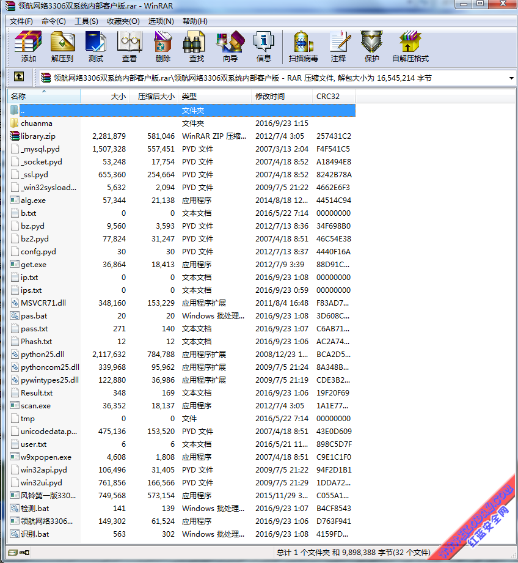The image size is (518, 563).
Task: Expand the archive path dropdown arrow
Action: [x=511, y=78]
